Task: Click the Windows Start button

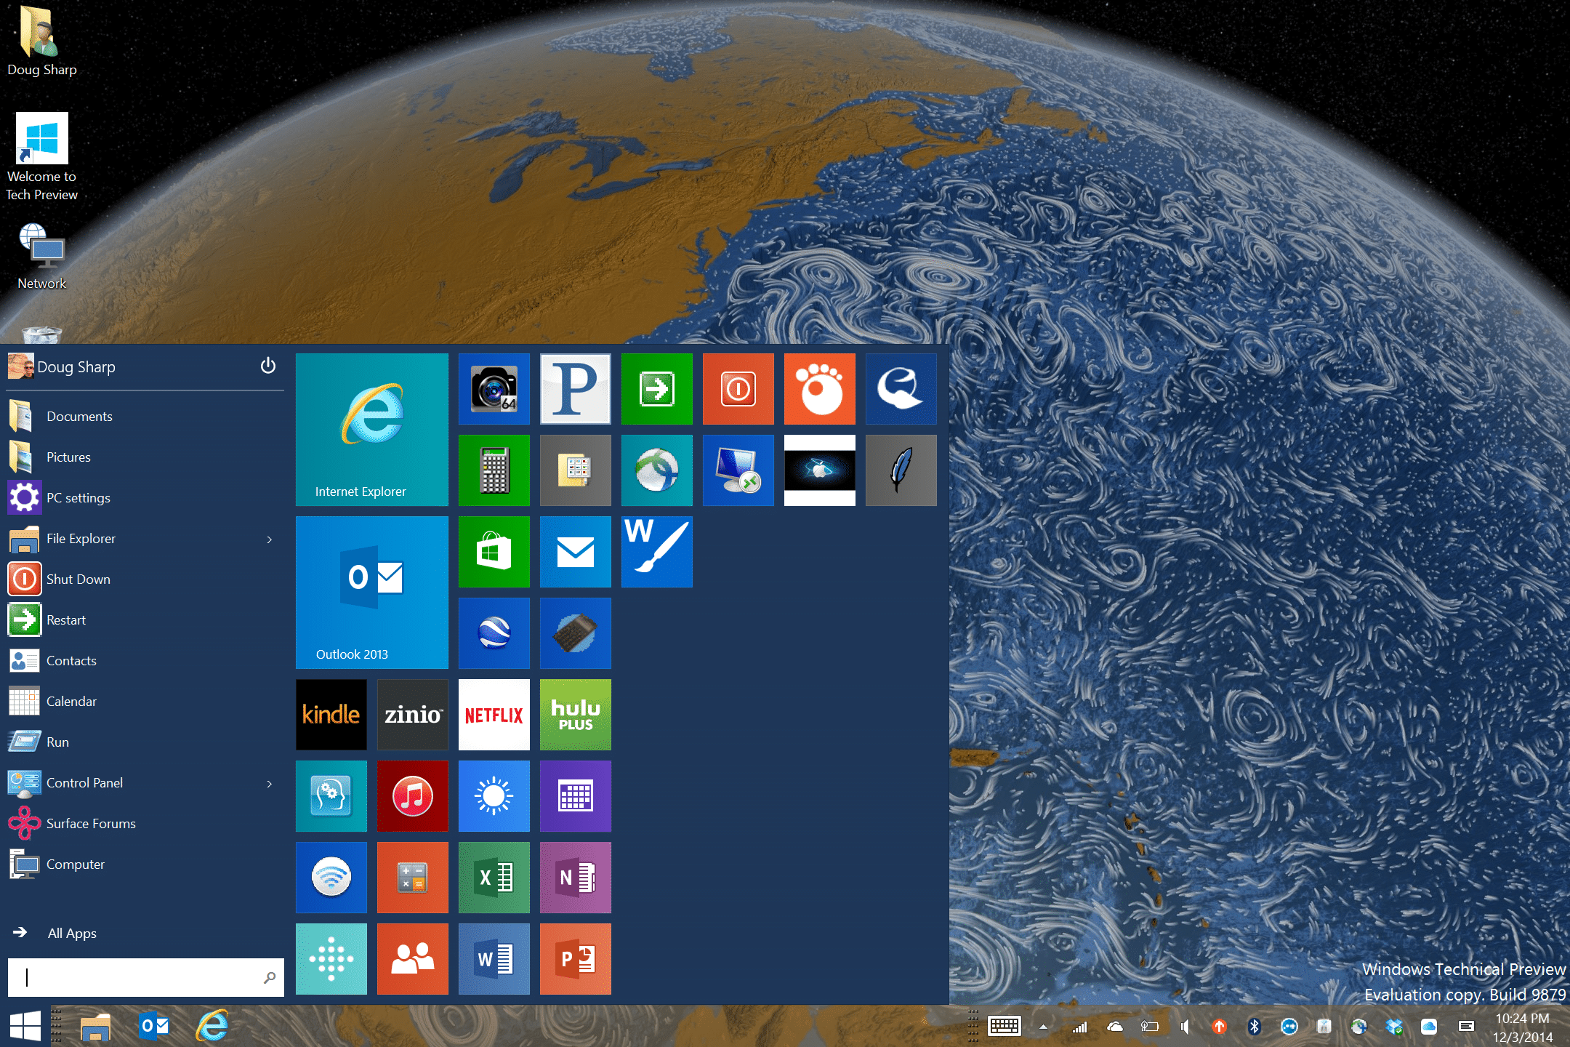Action: (25, 1026)
